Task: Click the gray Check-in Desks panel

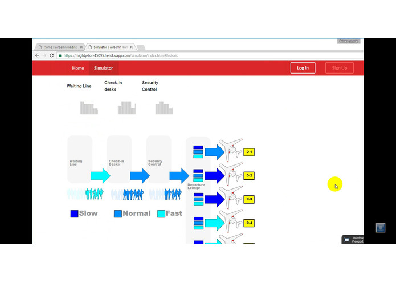Action: pos(119,159)
